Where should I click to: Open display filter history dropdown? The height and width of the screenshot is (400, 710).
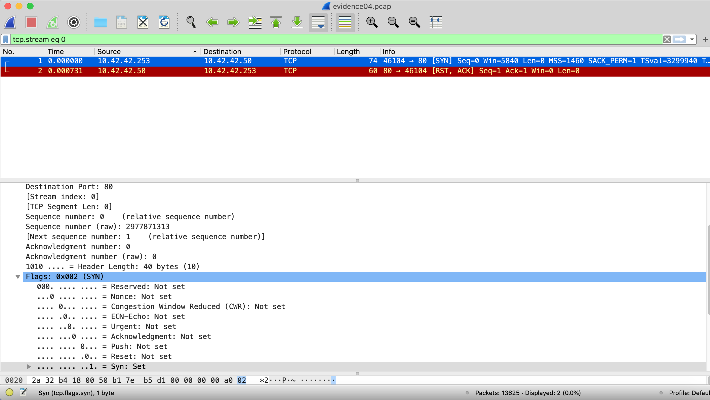pyautogui.click(x=692, y=39)
